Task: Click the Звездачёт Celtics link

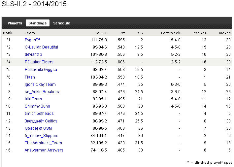Action: [x=41, y=121]
